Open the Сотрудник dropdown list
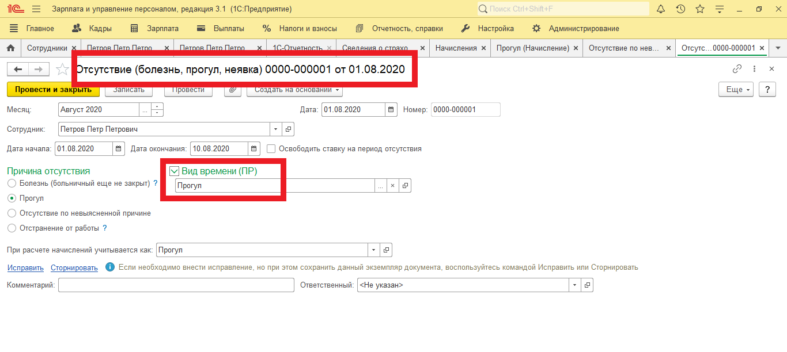Image resolution: width=787 pixels, height=352 pixels. point(275,129)
